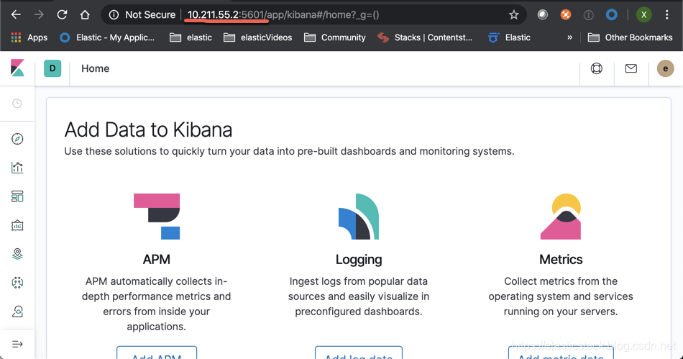Click the Home breadcrumb
This screenshot has width=683, height=359.
point(96,68)
